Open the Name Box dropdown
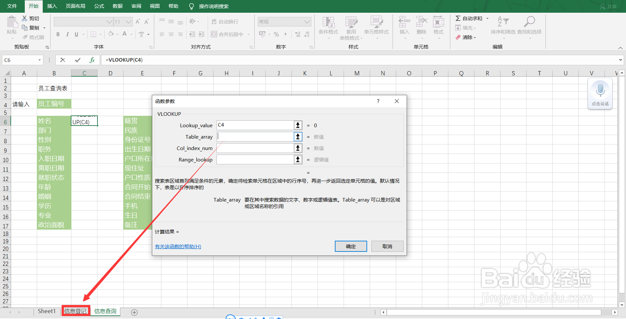This screenshot has height=319, width=626. (39, 60)
